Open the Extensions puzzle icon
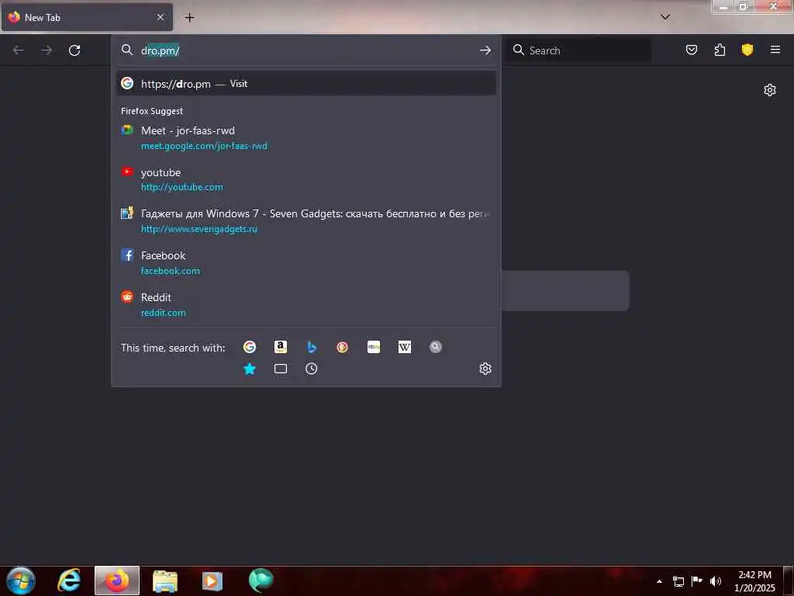Screen dimensions: 794x596 [x=720, y=50]
